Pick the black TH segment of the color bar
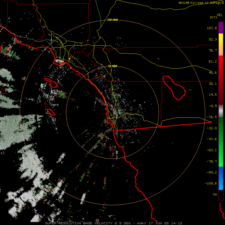Screen dimensions: 225x225 tap(221, 195)
